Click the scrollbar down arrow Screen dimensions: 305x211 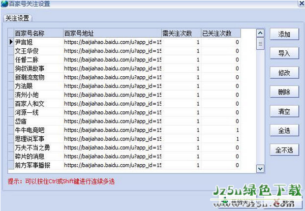pos(260,169)
